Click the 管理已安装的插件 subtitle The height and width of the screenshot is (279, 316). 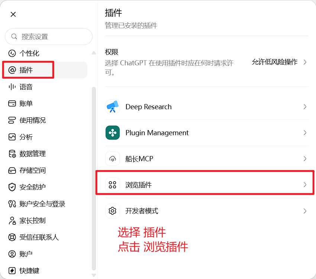tap(131, 26)
